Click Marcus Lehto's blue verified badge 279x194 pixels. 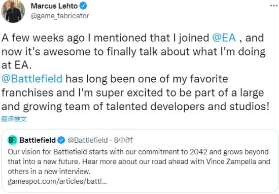point(83,6)
